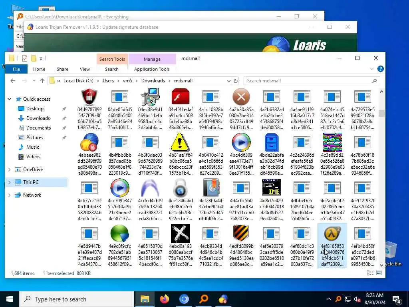
Task: Select the brown X icon file 4a2b30a85a
Action: 241,109
